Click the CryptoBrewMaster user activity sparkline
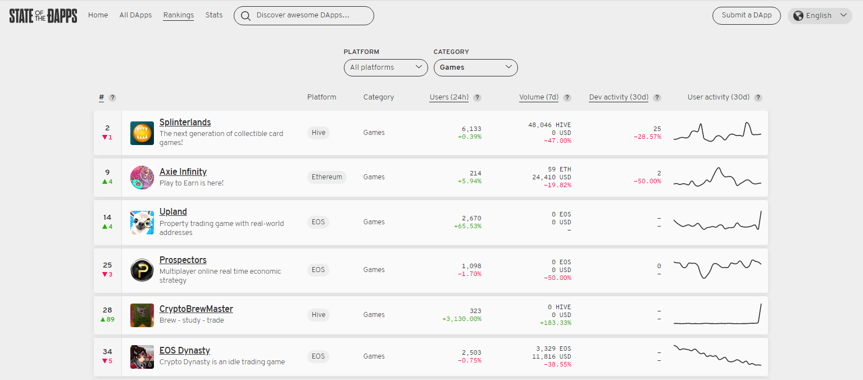The image size is (863, 380). point(717,314)
